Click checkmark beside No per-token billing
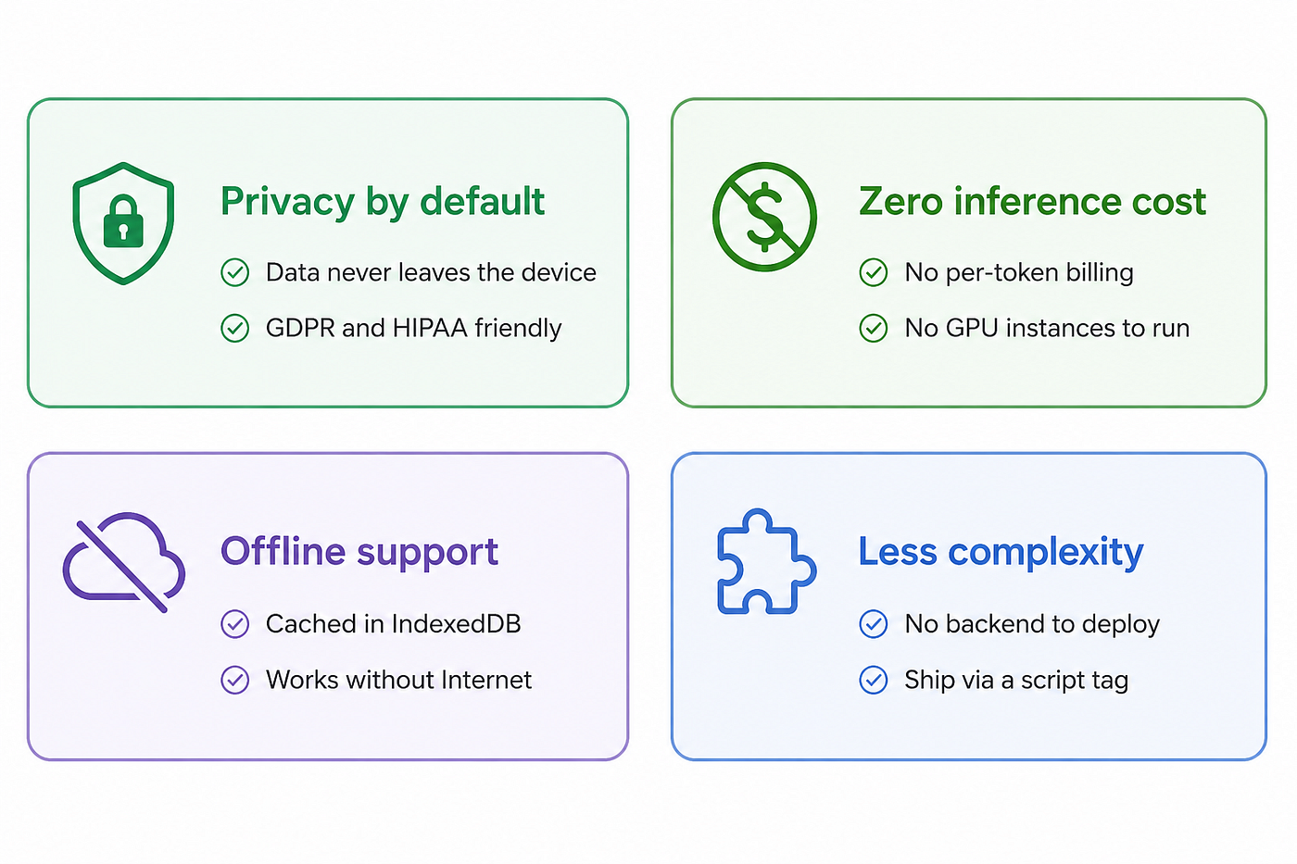The image size is (1297, 864). pos(874,272)
